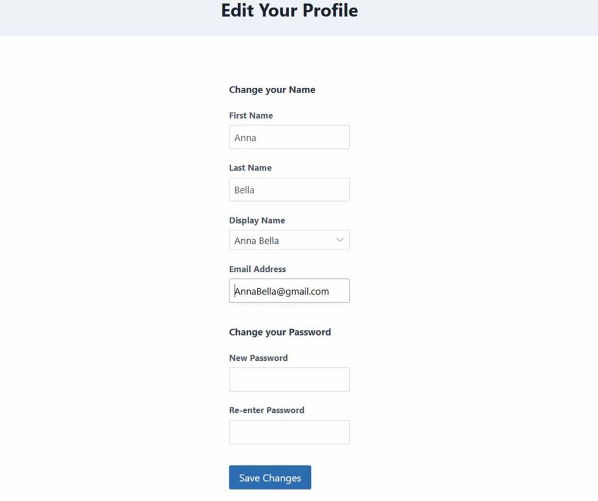Open the Display Name dropdown
The width and height of the screenshot is (598, 501).
pos(289,240)
